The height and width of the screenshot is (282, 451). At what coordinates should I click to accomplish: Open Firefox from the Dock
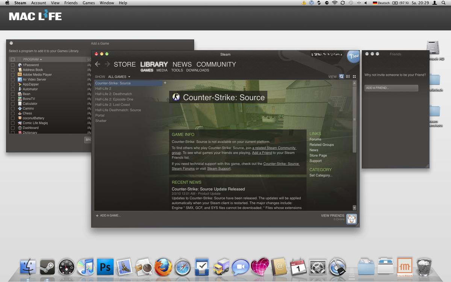click(x=163, y=267)
